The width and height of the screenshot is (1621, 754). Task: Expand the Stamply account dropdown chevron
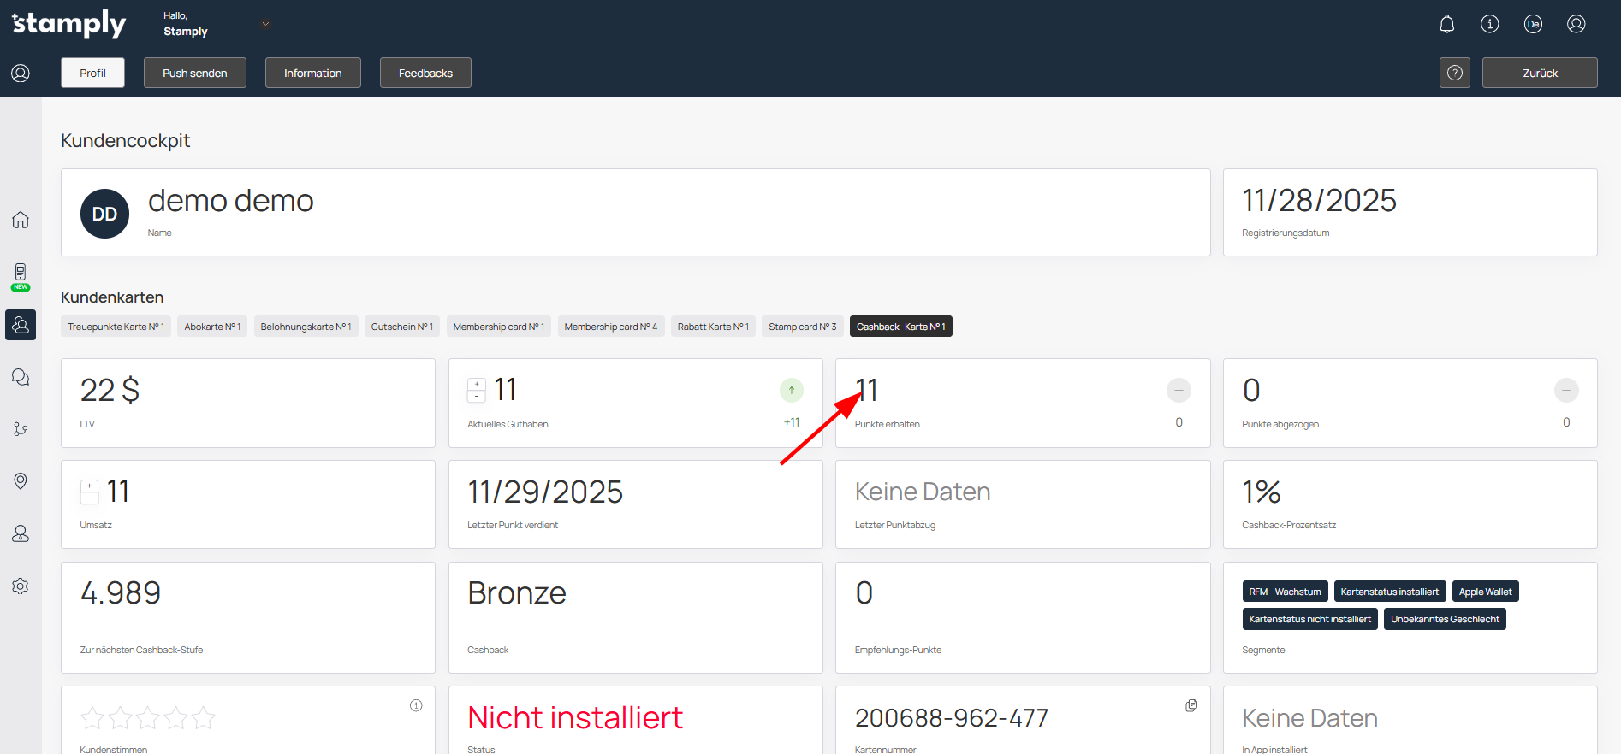tap(265, 24)
